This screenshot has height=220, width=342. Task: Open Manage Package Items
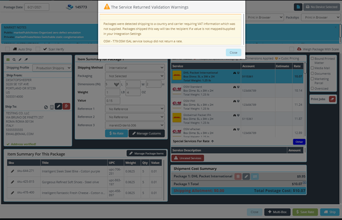pyautogui.click(x=147, y=153)
